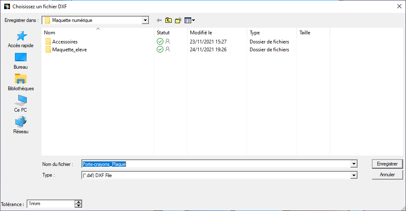The height and width of the screenshot is (211, 406).
Task: Click the Nom du fichier text field
Action: point(216,164)
